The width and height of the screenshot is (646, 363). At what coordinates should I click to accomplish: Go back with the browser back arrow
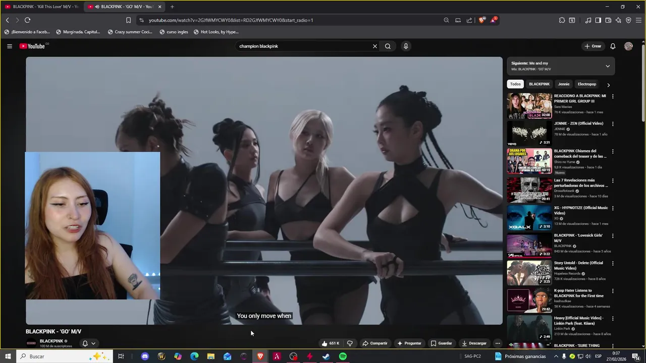click(7, 20)
